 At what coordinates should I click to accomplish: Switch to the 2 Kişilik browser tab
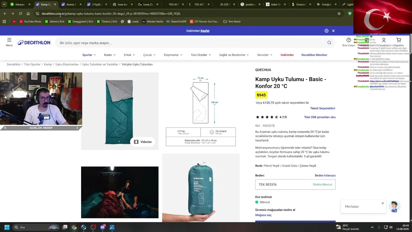click(97, 5)
